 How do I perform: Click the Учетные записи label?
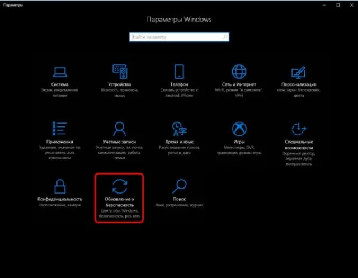119,142
